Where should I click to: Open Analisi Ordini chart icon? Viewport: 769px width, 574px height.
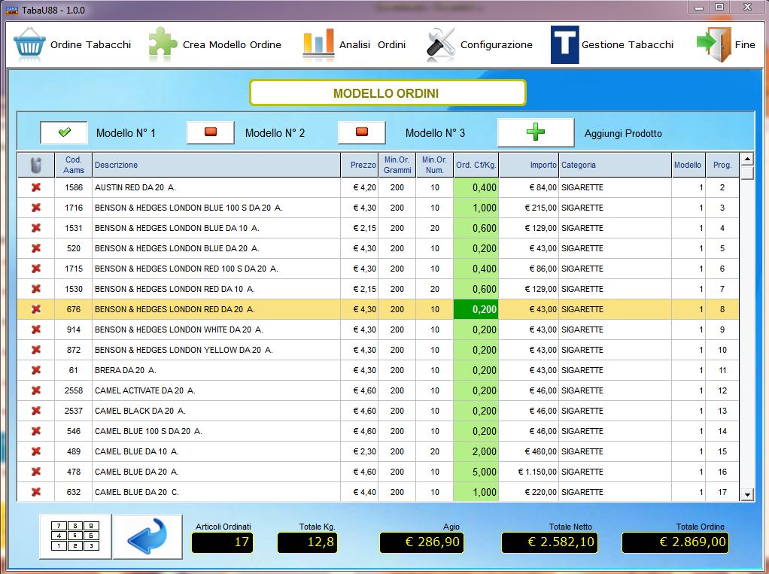point(318,44)
